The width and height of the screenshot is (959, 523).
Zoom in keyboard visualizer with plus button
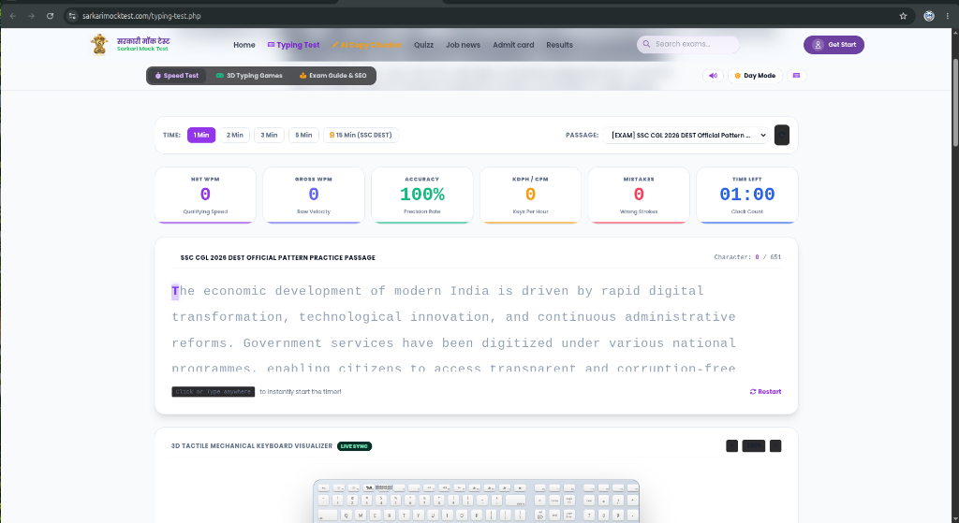[x=775, y=446]
